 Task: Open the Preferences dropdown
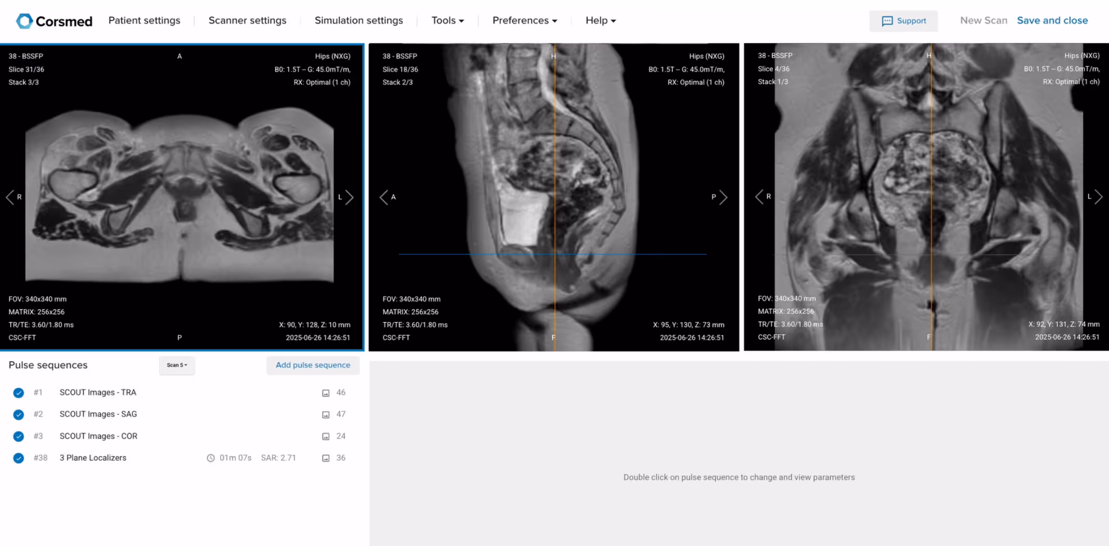coord(524,20)
